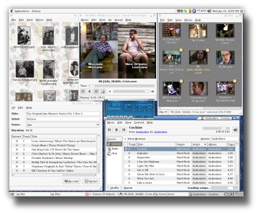The image size is (264, 214).
Task: Open Sound menu in Totem
Action: coord(119,20)
